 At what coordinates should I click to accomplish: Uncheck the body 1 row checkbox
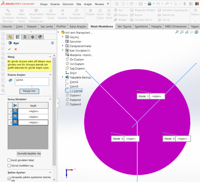point(15,110)
